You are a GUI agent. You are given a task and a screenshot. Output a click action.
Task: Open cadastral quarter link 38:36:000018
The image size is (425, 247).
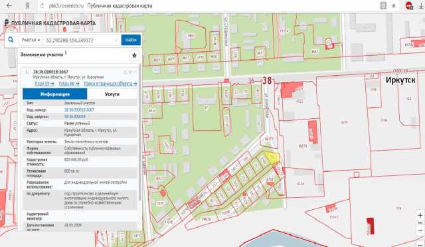pyautogui.click(x=75, y=117)
